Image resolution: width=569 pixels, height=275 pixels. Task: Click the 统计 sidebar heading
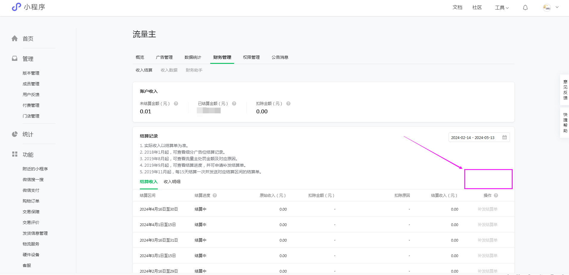tap(28, 135)
